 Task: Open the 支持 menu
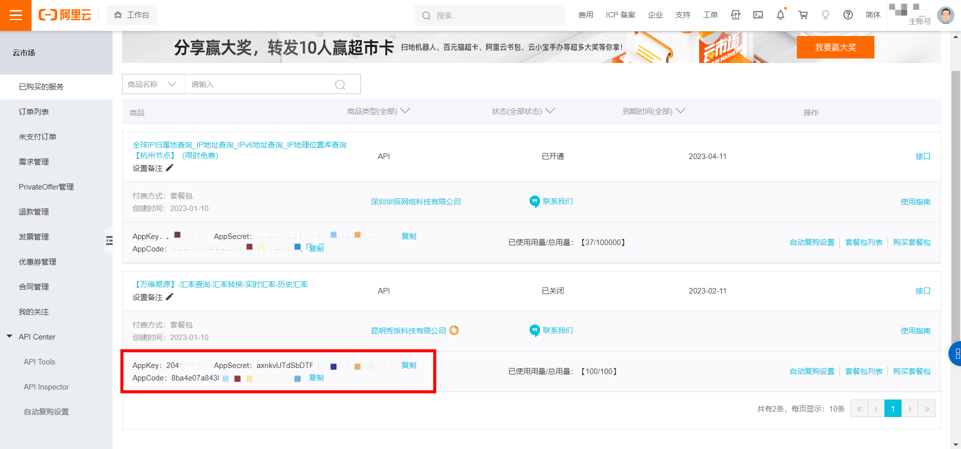(683, 15)
